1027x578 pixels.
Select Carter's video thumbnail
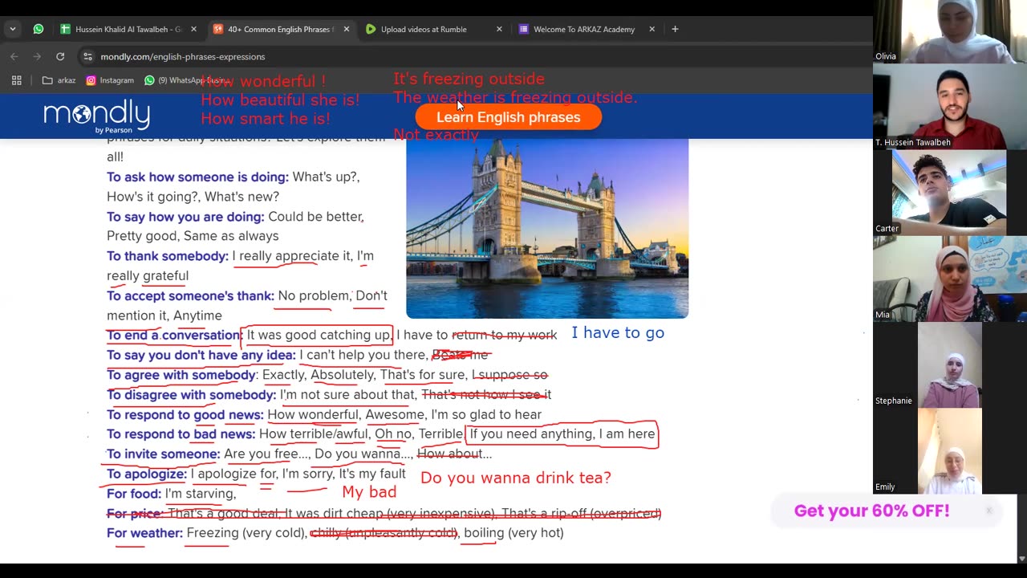click(x=949, y=193)
